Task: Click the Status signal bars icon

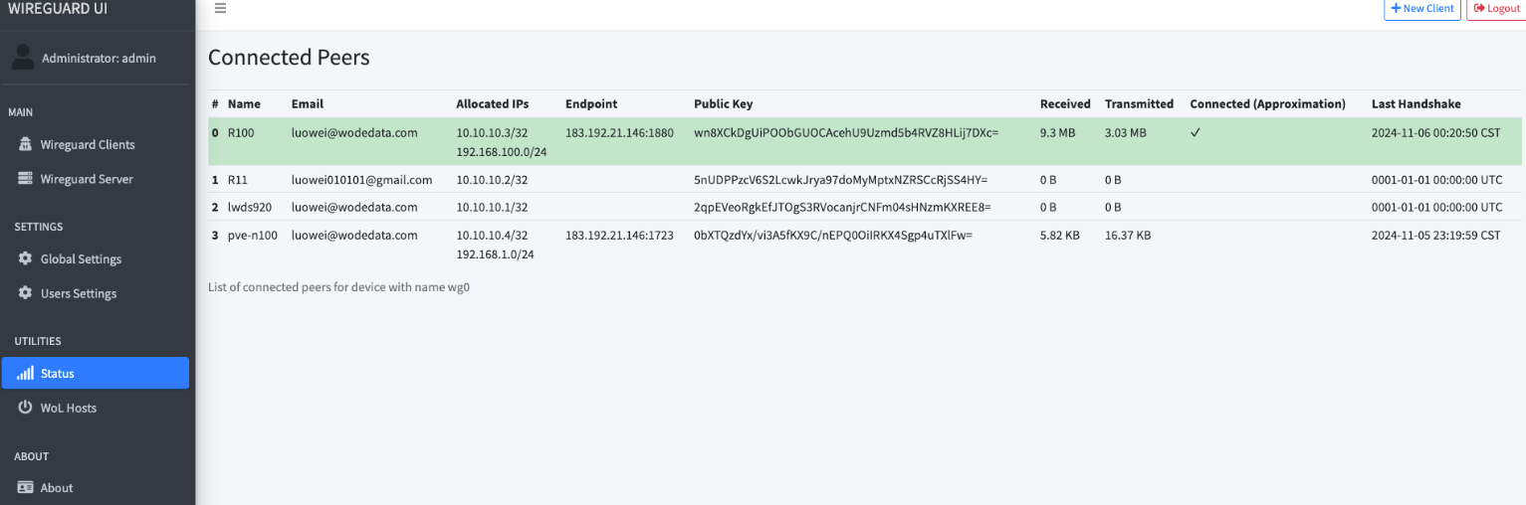Action: pos(25,374)
